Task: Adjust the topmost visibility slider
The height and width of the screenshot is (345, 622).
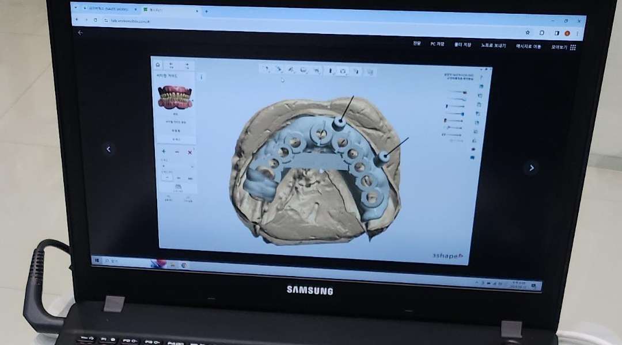Action: tap(457, 93)
